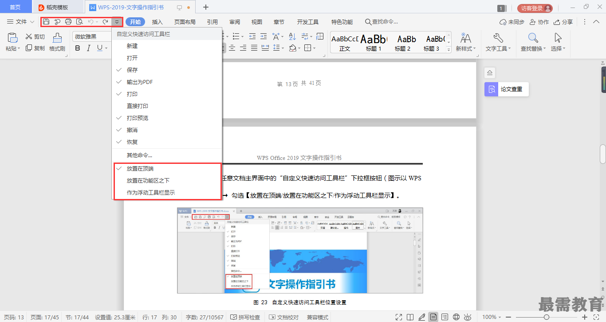Click the Heading 1 (标题 1) style
Screen dimensions: 606x322
pos(374,43)
